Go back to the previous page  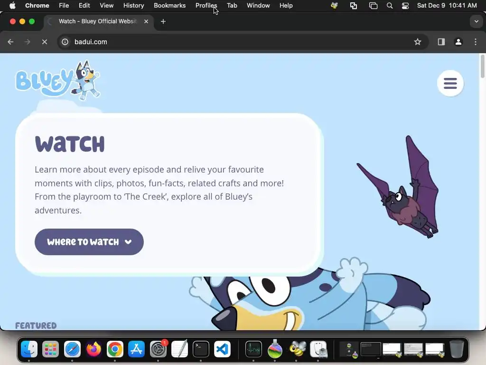tap(10, 42)
